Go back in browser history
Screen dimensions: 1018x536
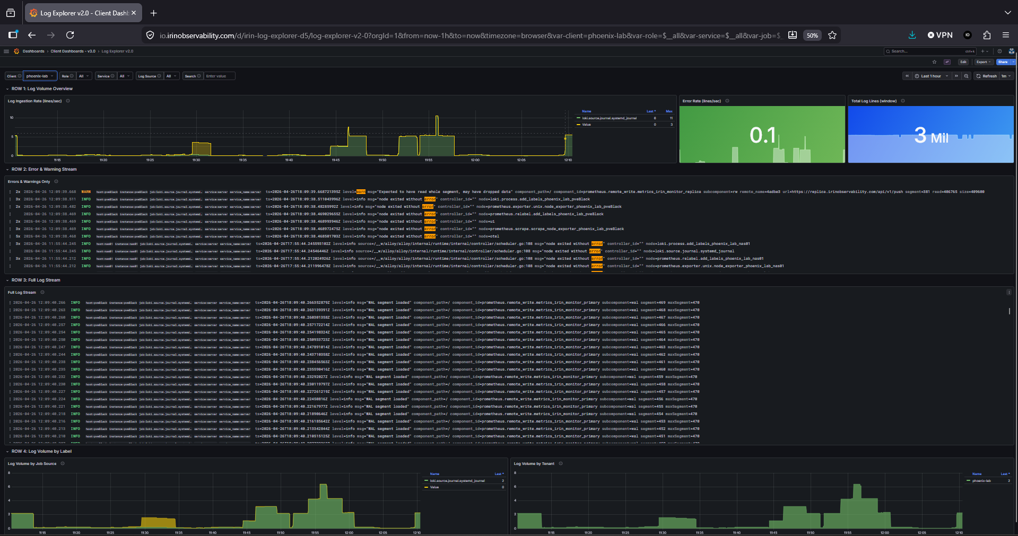tap(32, 35)
